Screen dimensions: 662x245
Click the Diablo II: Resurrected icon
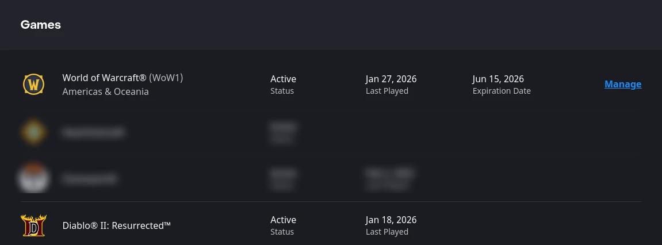coord(33,225)
